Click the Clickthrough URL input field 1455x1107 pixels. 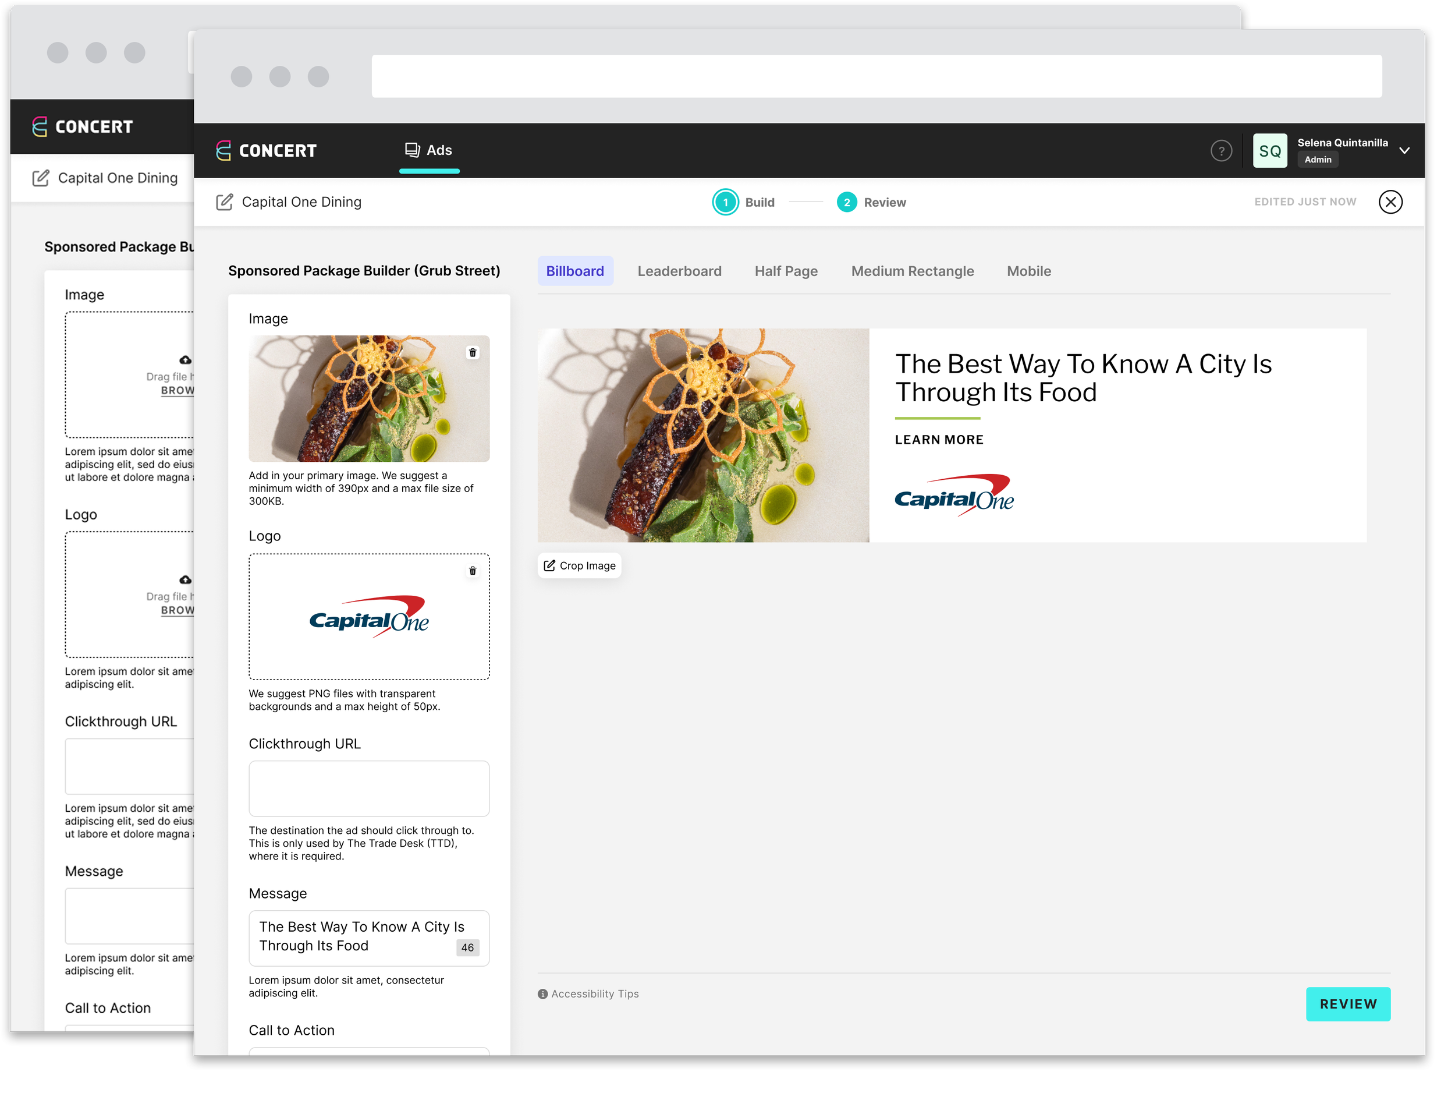368,788
